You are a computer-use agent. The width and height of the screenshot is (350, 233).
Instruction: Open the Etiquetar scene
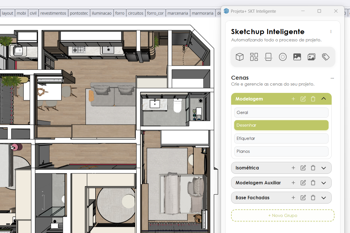click(x=281, y=138)
